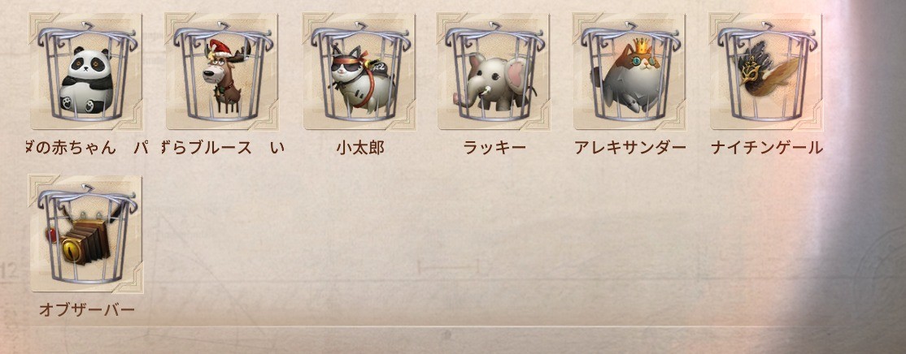Pick the accordion eye pet オブザーバー
906x354 pixels.
point(86,234)
